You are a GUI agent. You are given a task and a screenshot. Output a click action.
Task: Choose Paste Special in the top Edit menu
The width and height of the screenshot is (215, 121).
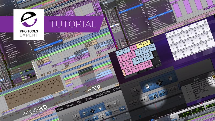(122, 5)
